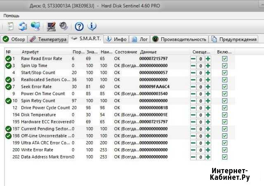This screenshot has height=186, width=264.
Task: Click green status icon for Spin Retry Count
Action: click(8, 101)
